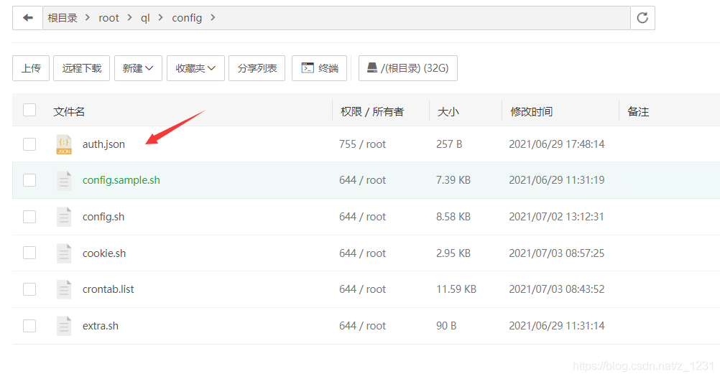
Task: Select the checkbox for crontab.list
Action: point(29,289)
